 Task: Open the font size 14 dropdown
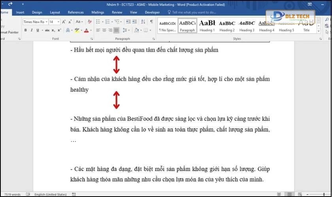pyautogui.click(x=55, y=22)
